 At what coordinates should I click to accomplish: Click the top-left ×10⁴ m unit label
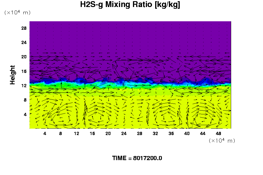(x=17, y=13)
